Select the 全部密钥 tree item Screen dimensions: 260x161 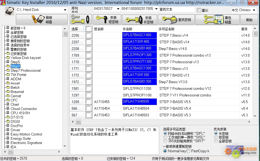[17, 32]
